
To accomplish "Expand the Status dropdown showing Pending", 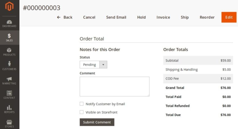I will (x=90, y=64).
